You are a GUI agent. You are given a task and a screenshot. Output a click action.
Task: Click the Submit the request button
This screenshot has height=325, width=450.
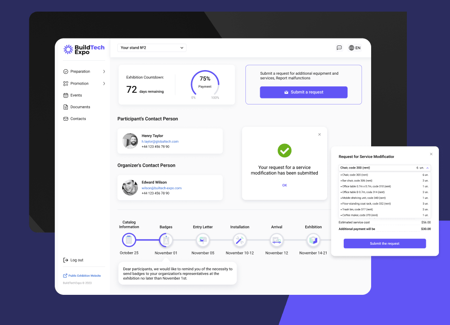[x=385, y=243]
